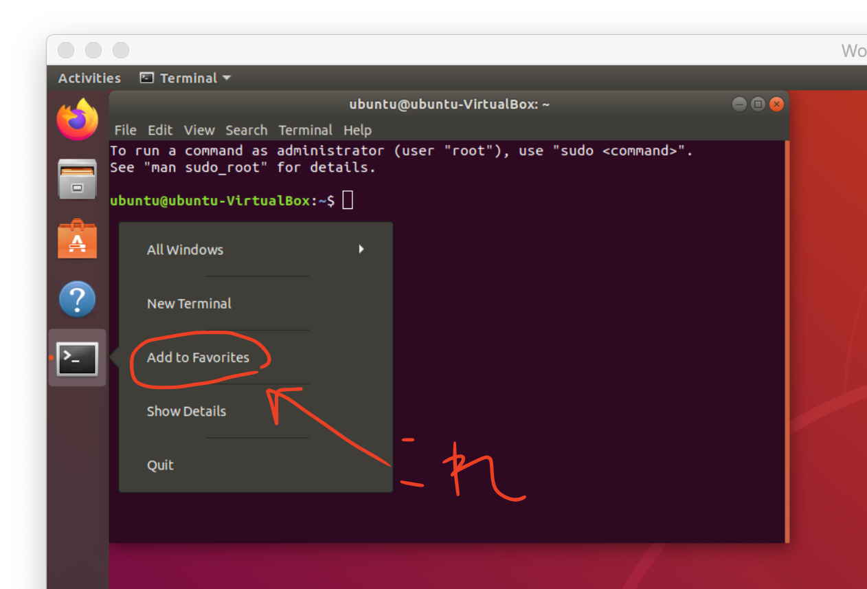Click the terminal prompt cursor

pyautogui.click(x=348, y=201)
